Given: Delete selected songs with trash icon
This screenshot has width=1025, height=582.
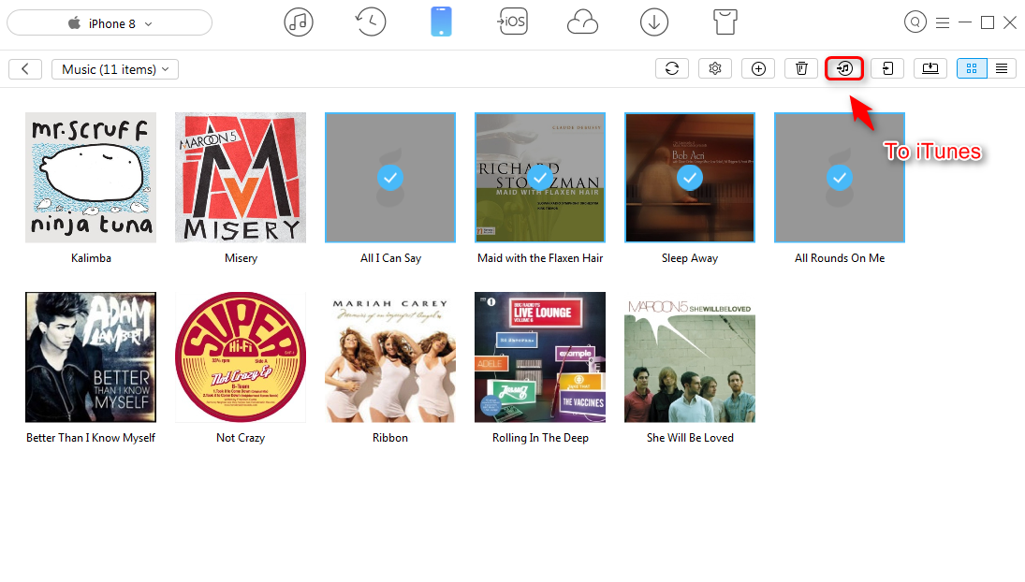Looking at the screenshot, I should point(801,68).
